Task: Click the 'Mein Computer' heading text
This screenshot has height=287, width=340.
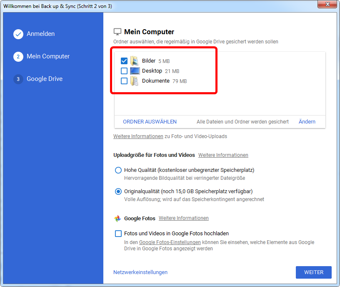Action: tap(149, 32)
